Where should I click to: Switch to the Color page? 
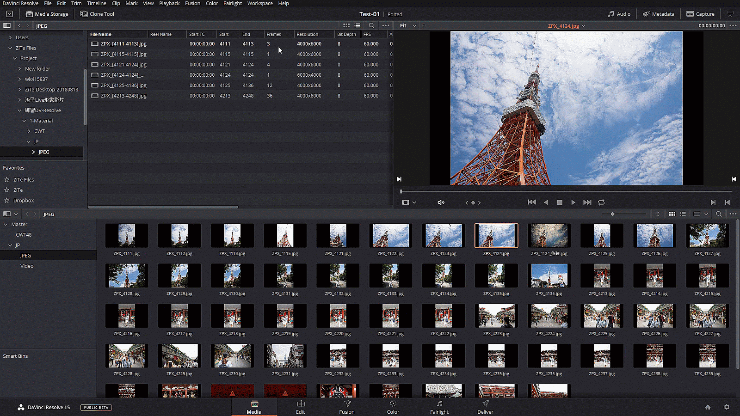coord(393,407)
